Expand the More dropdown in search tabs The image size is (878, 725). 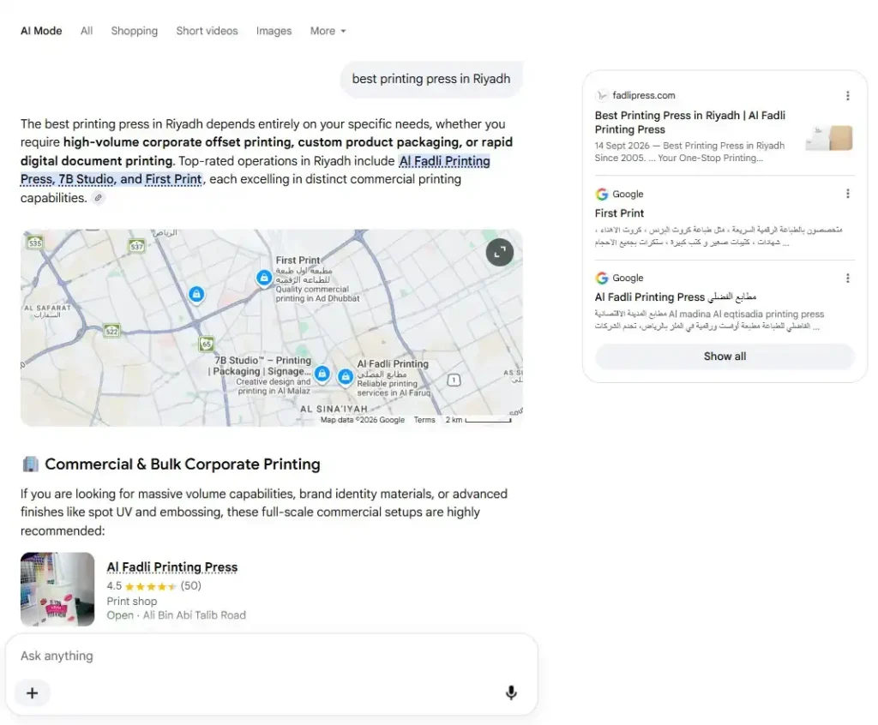click(328, 31)
